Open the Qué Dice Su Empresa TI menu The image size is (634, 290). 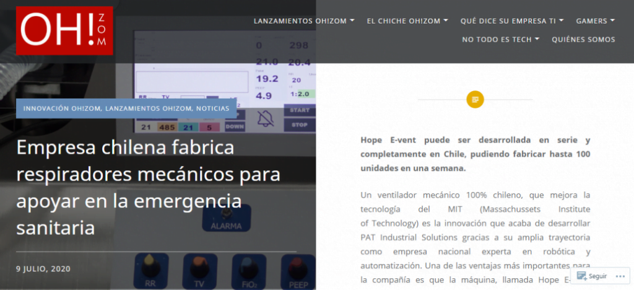(x=508, y=20)
